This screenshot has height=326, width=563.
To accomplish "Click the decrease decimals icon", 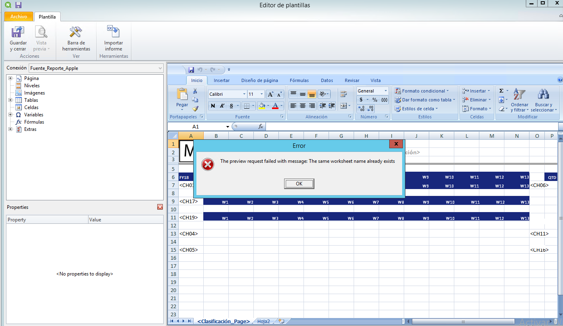I will click(x=370, y=109).
